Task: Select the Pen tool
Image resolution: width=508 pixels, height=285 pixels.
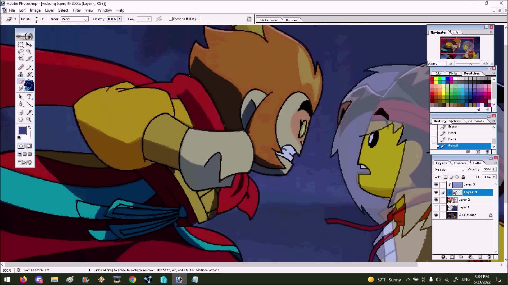Action: [21, 104]
